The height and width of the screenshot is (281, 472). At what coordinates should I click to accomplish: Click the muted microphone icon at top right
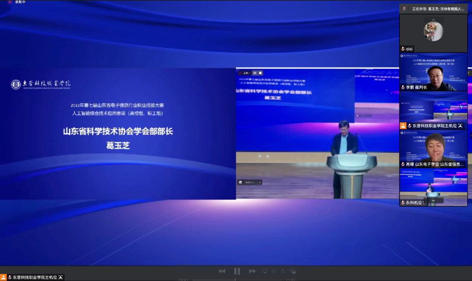404,9
